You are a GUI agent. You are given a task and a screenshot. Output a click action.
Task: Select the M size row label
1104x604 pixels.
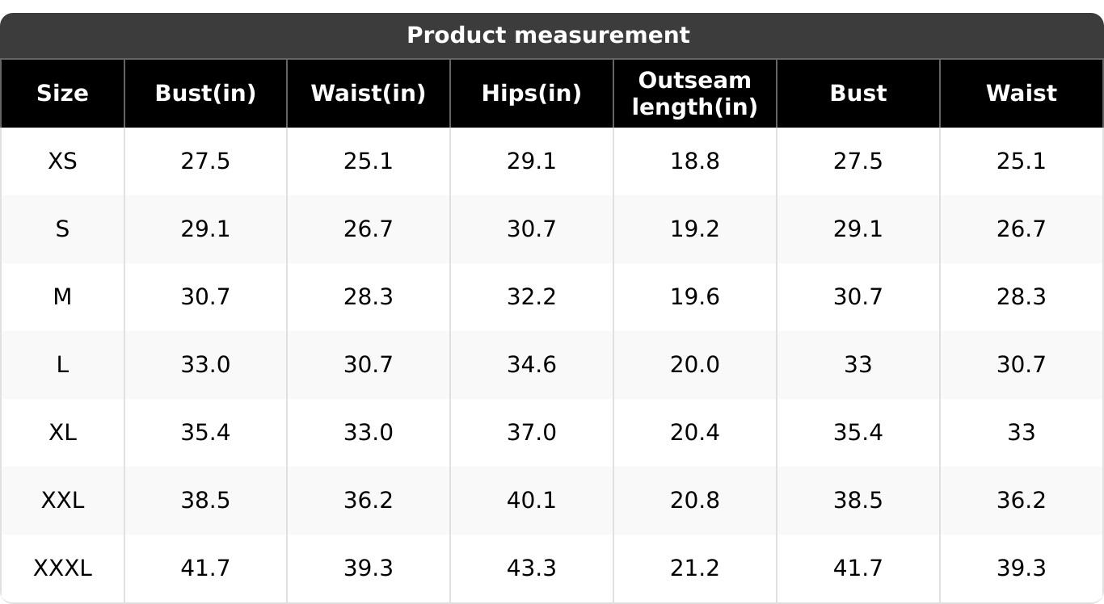pos(62,297)
